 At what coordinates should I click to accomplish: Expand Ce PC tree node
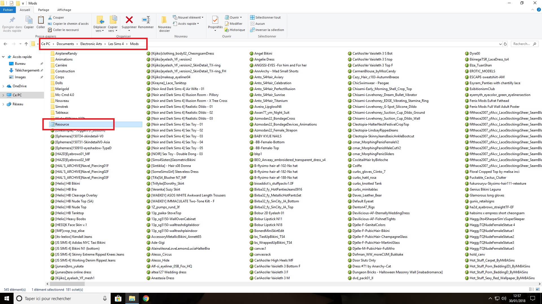click(3, 95)
